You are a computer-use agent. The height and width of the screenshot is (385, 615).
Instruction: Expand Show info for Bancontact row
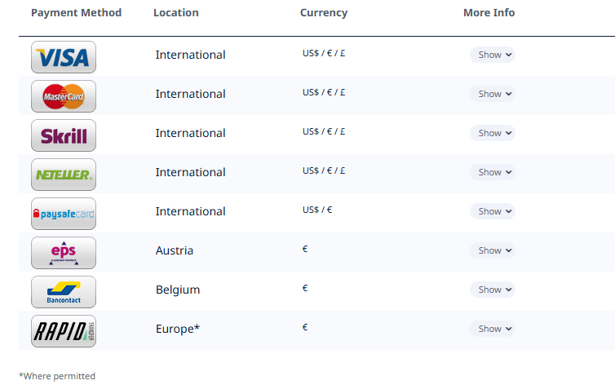point(493,290)
